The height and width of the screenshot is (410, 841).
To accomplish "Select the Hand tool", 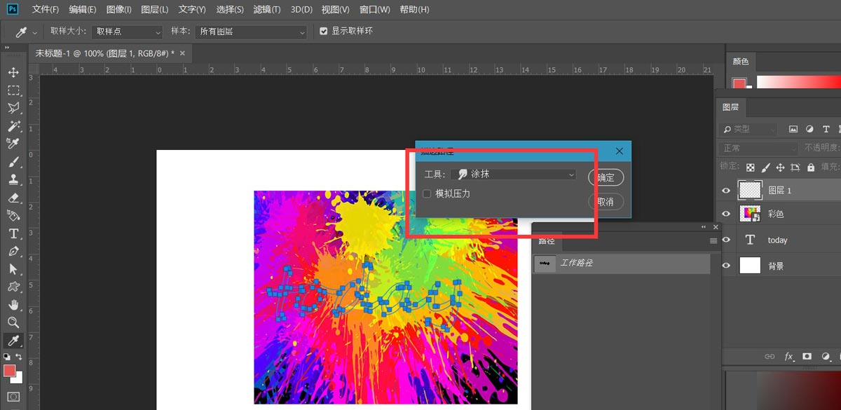I will click(13, 305).
